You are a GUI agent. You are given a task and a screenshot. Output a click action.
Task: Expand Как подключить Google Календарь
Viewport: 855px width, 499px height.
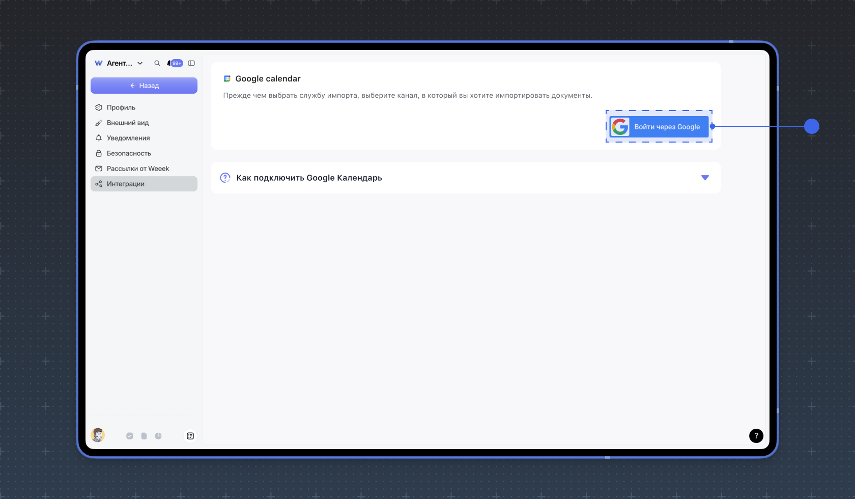(466, 178)
